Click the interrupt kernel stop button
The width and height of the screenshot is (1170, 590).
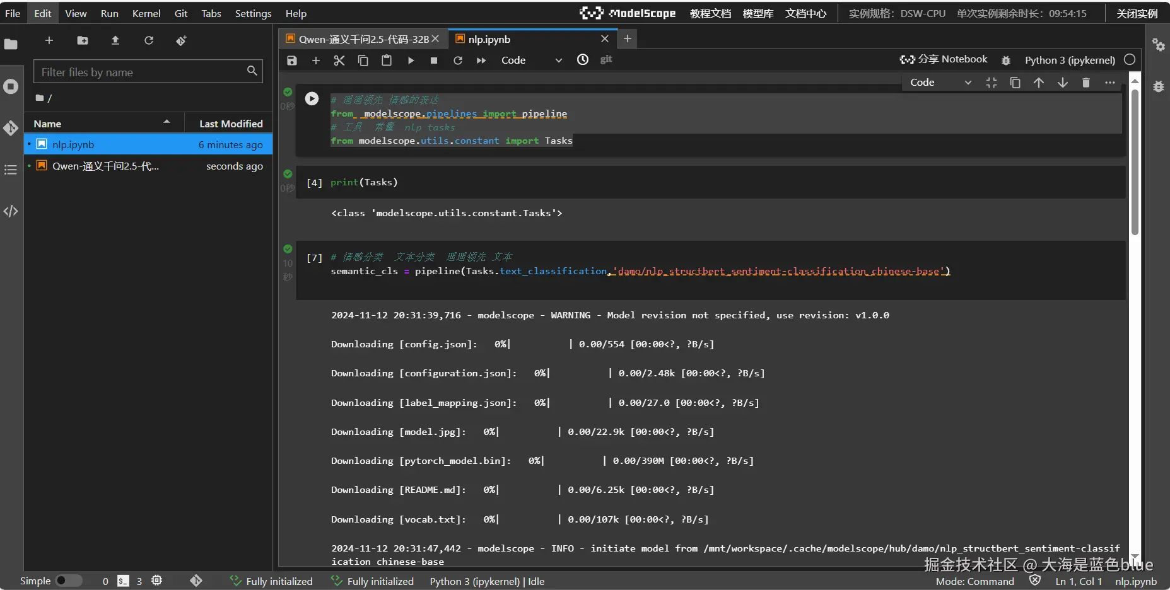point(434,61)
